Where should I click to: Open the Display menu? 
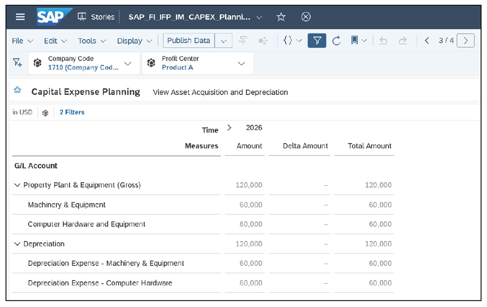coord(131,41)
